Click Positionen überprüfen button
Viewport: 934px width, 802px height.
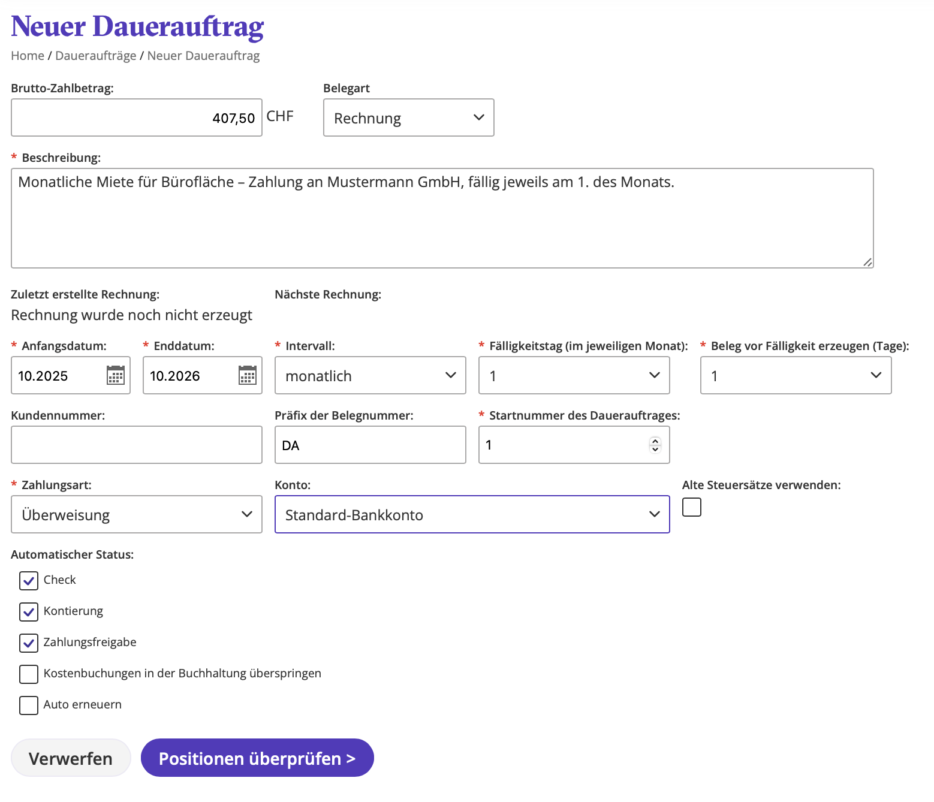click(257, 758)
